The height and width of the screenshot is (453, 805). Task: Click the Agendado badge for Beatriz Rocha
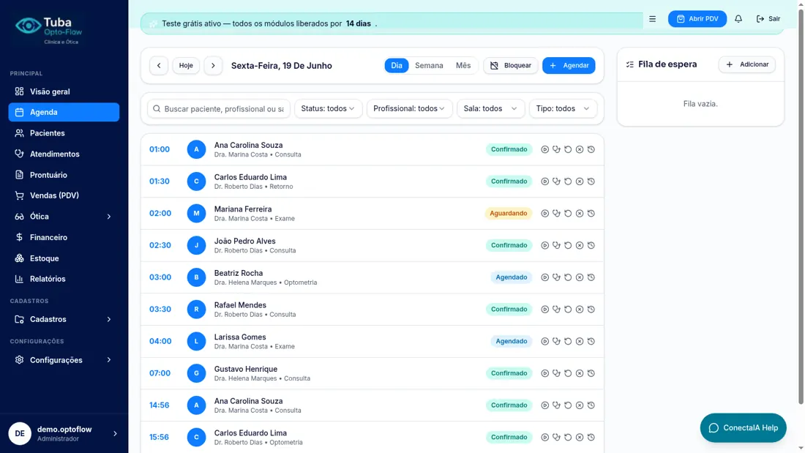(512, 277)
